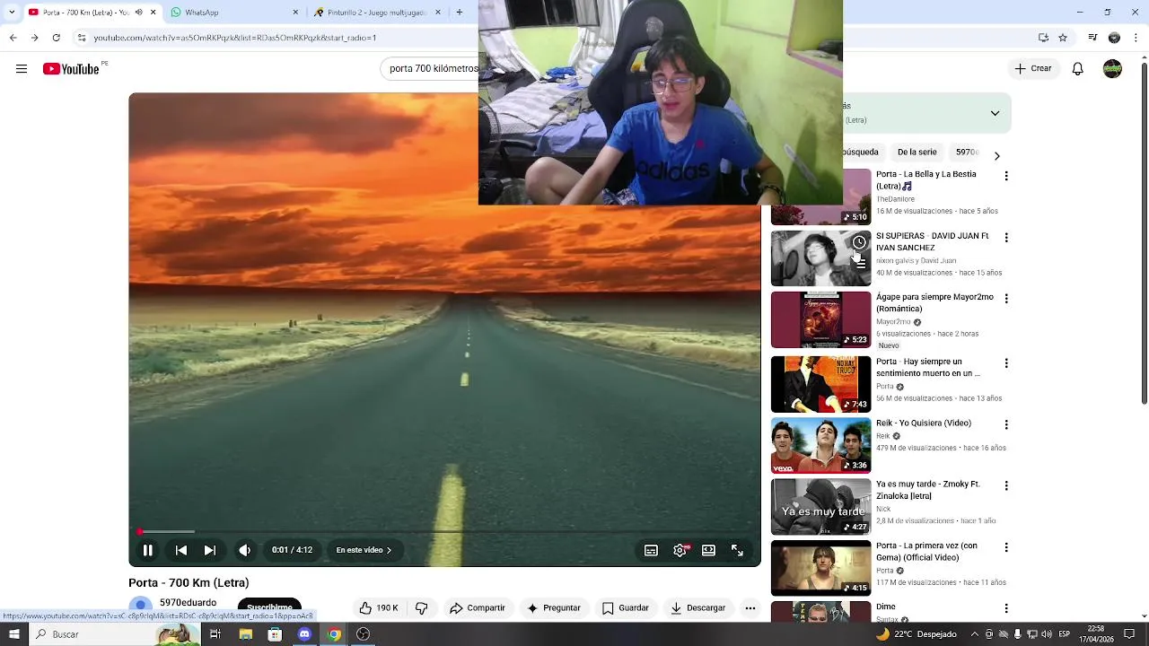Image resolution: width=1149 pixels, height=646 pixels.
Task: Mute the Porta 700 Km tab audio
Action: pos(138,13)
